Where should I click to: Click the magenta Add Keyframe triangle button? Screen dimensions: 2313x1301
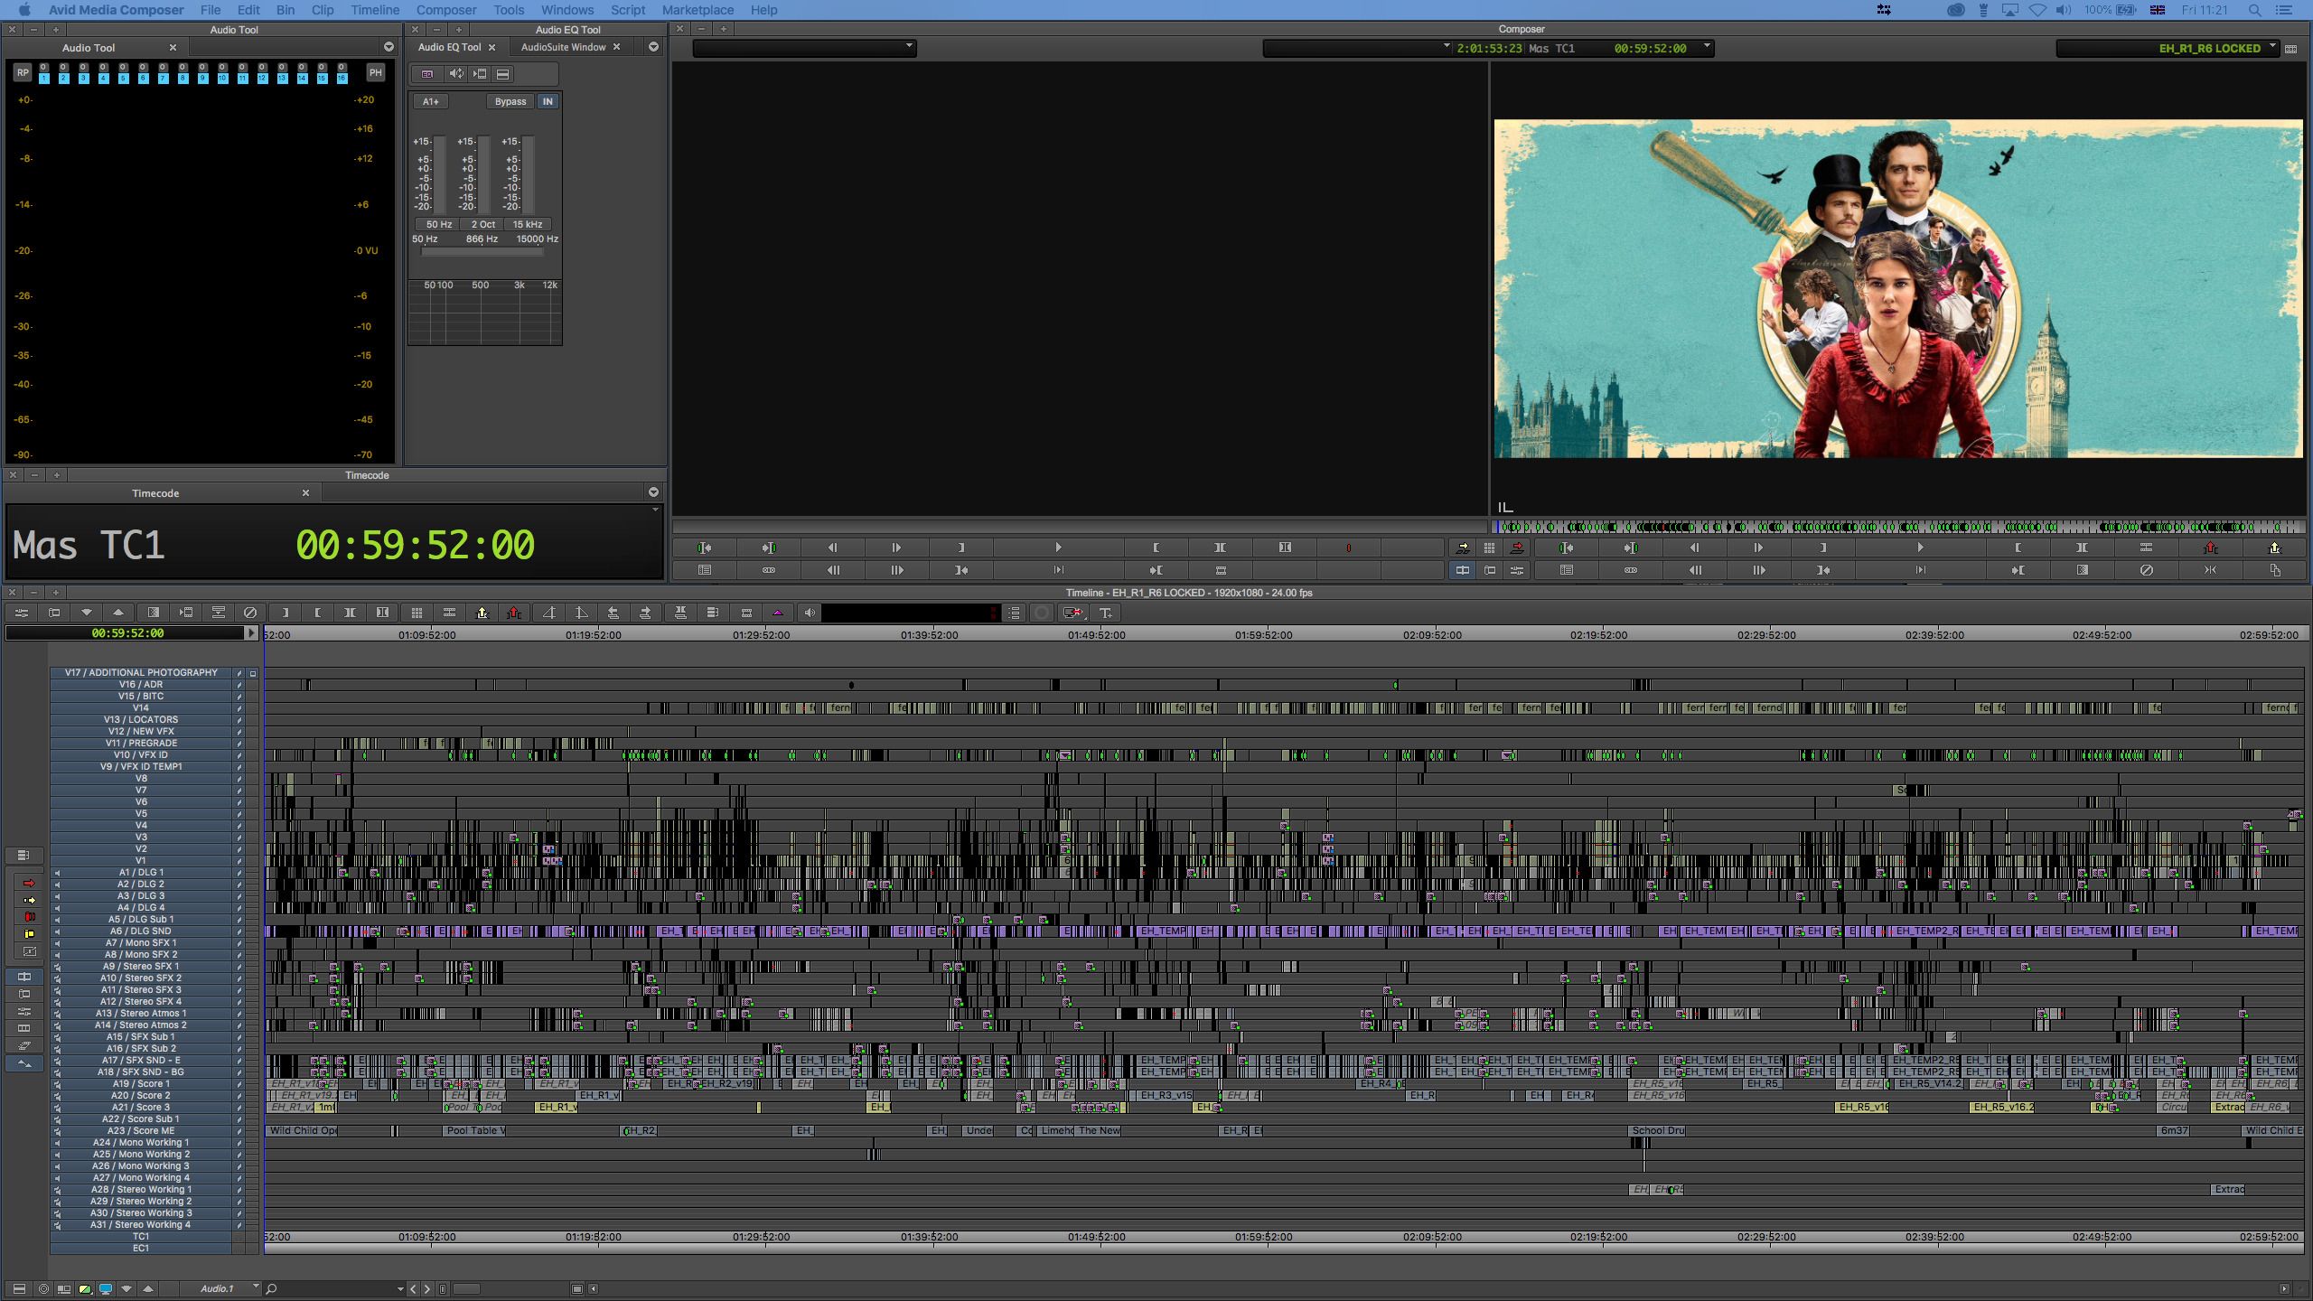pos(778,613)
